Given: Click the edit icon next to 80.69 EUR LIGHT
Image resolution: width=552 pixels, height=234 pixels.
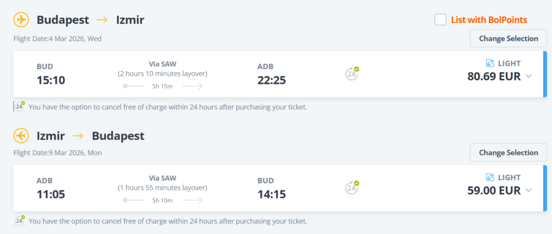Looking at the screenshot, I should point(490,63).
